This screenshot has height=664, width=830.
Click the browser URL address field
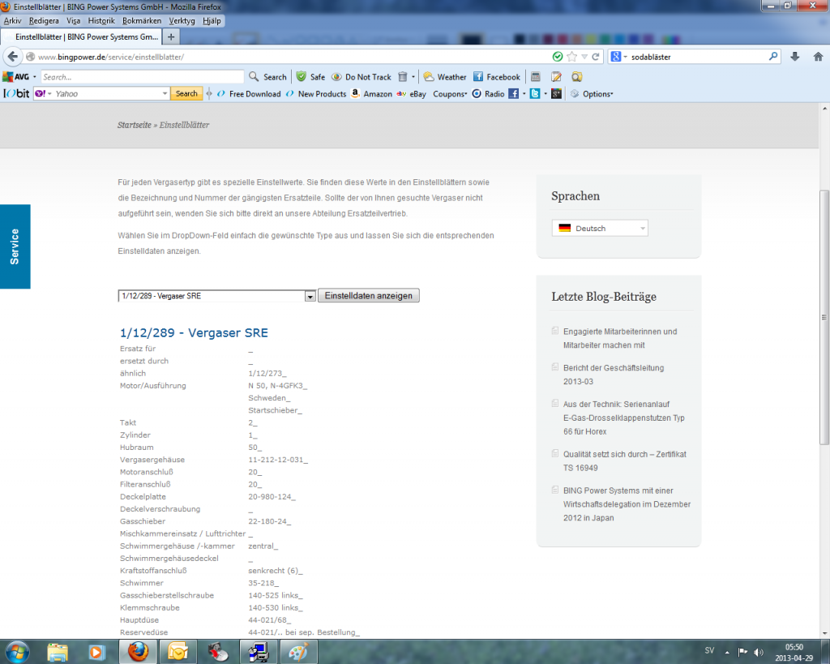coord(292,57)
